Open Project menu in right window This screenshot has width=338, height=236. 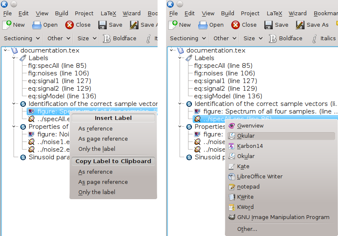[x=250, y=14]
